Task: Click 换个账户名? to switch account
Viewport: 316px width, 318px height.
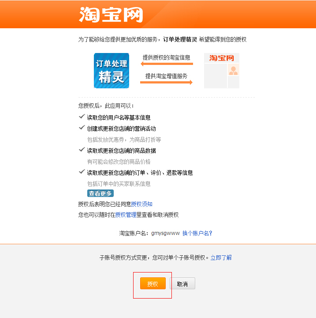Action: [197, 233]
